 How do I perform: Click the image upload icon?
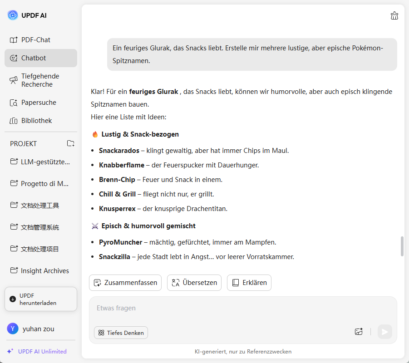click(359, 332)
